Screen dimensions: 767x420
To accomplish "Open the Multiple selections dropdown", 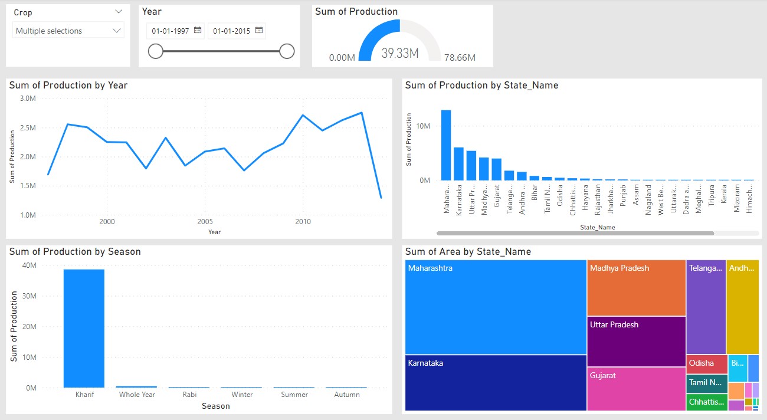I will click(68, 31).
